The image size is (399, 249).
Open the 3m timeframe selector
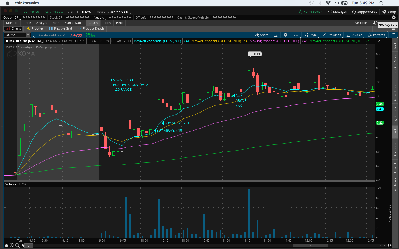pos(296,35)
